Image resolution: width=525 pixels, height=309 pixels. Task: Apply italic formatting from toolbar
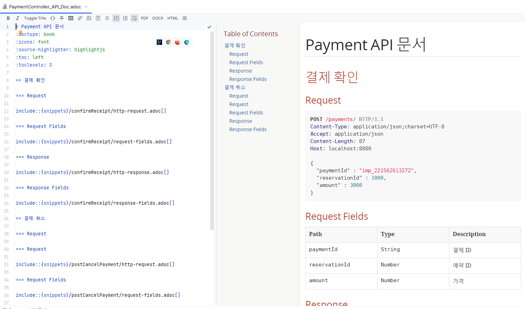(x=17, y=18)
